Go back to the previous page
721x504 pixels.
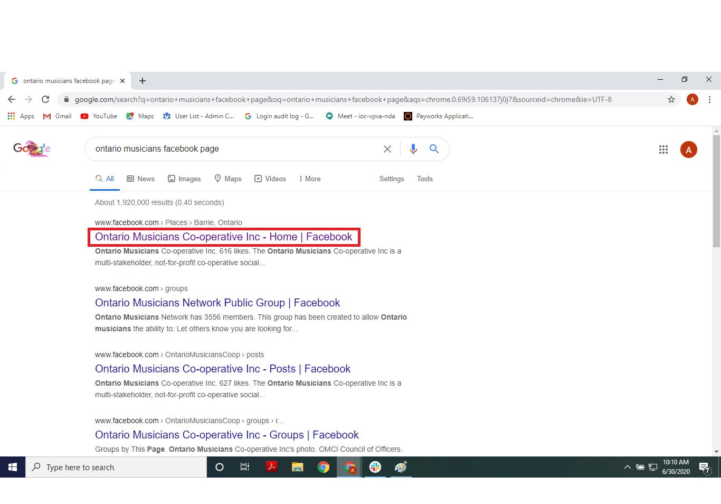(x=12, y=99)
